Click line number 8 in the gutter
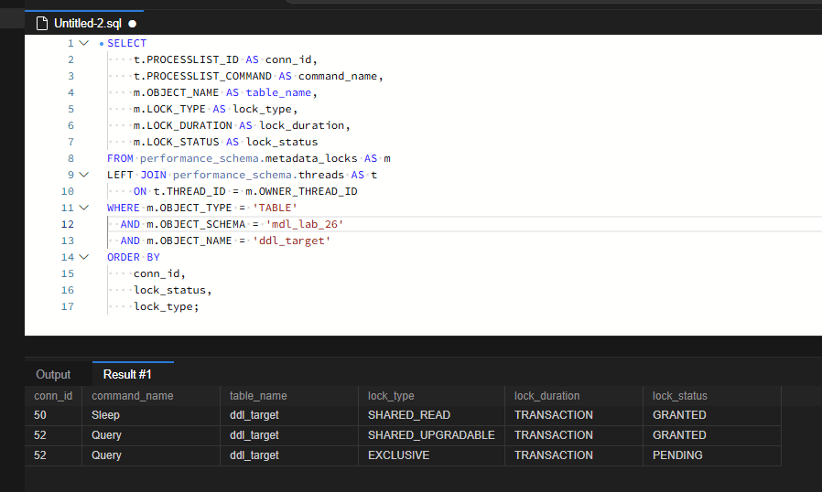 [70, 158]
